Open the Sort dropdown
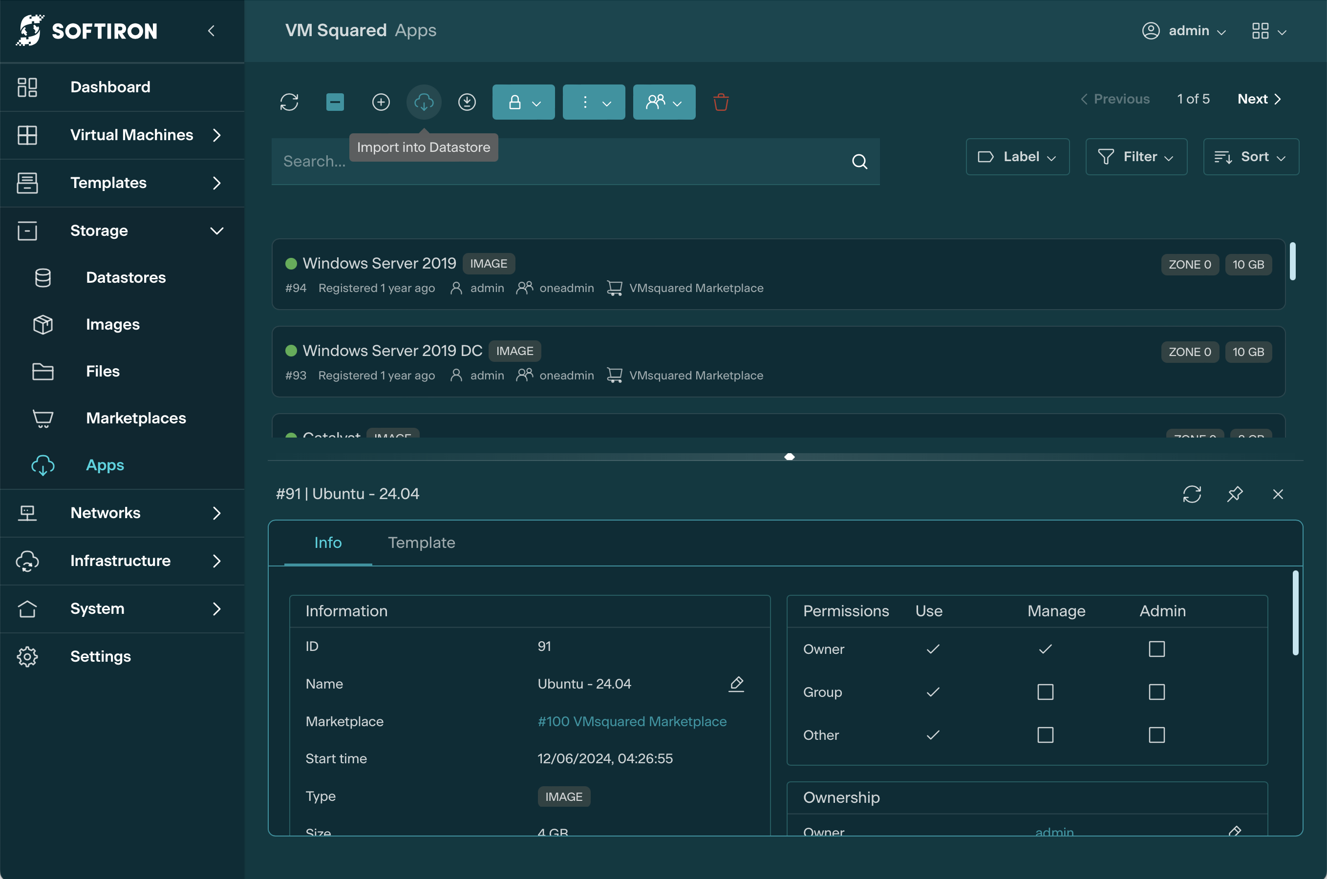Screen dimensions: 1327x879 pyautogui.click(x=1251, y=157)
